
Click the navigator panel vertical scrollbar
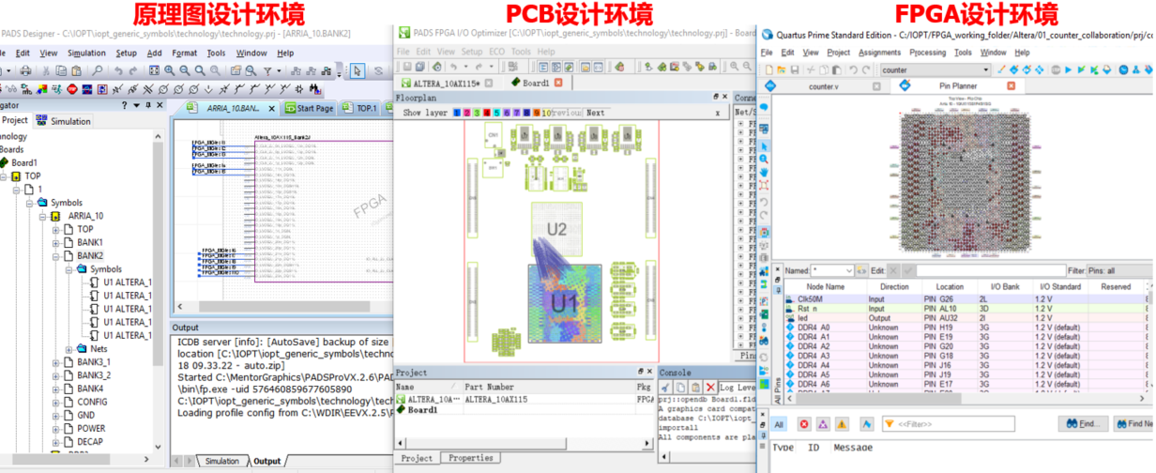tap(159, 291)
